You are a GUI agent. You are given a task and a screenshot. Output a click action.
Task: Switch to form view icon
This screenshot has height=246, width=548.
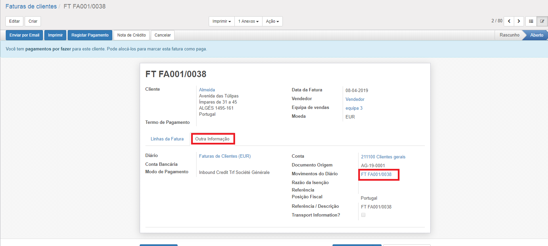542,21
